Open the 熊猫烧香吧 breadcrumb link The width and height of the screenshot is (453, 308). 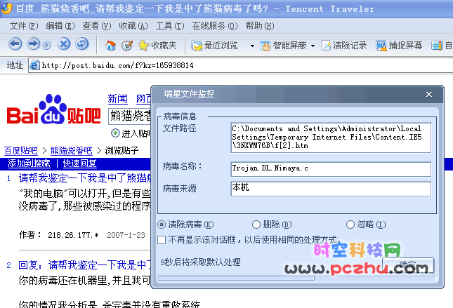coord(71,151)
